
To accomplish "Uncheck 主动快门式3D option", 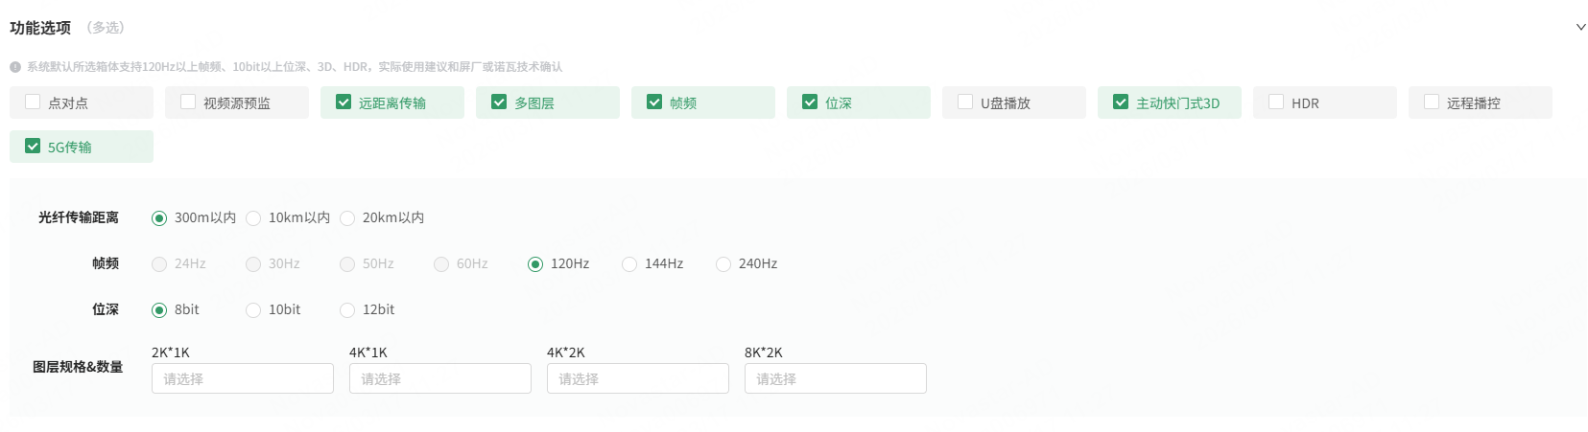I will pos(1121,102).
